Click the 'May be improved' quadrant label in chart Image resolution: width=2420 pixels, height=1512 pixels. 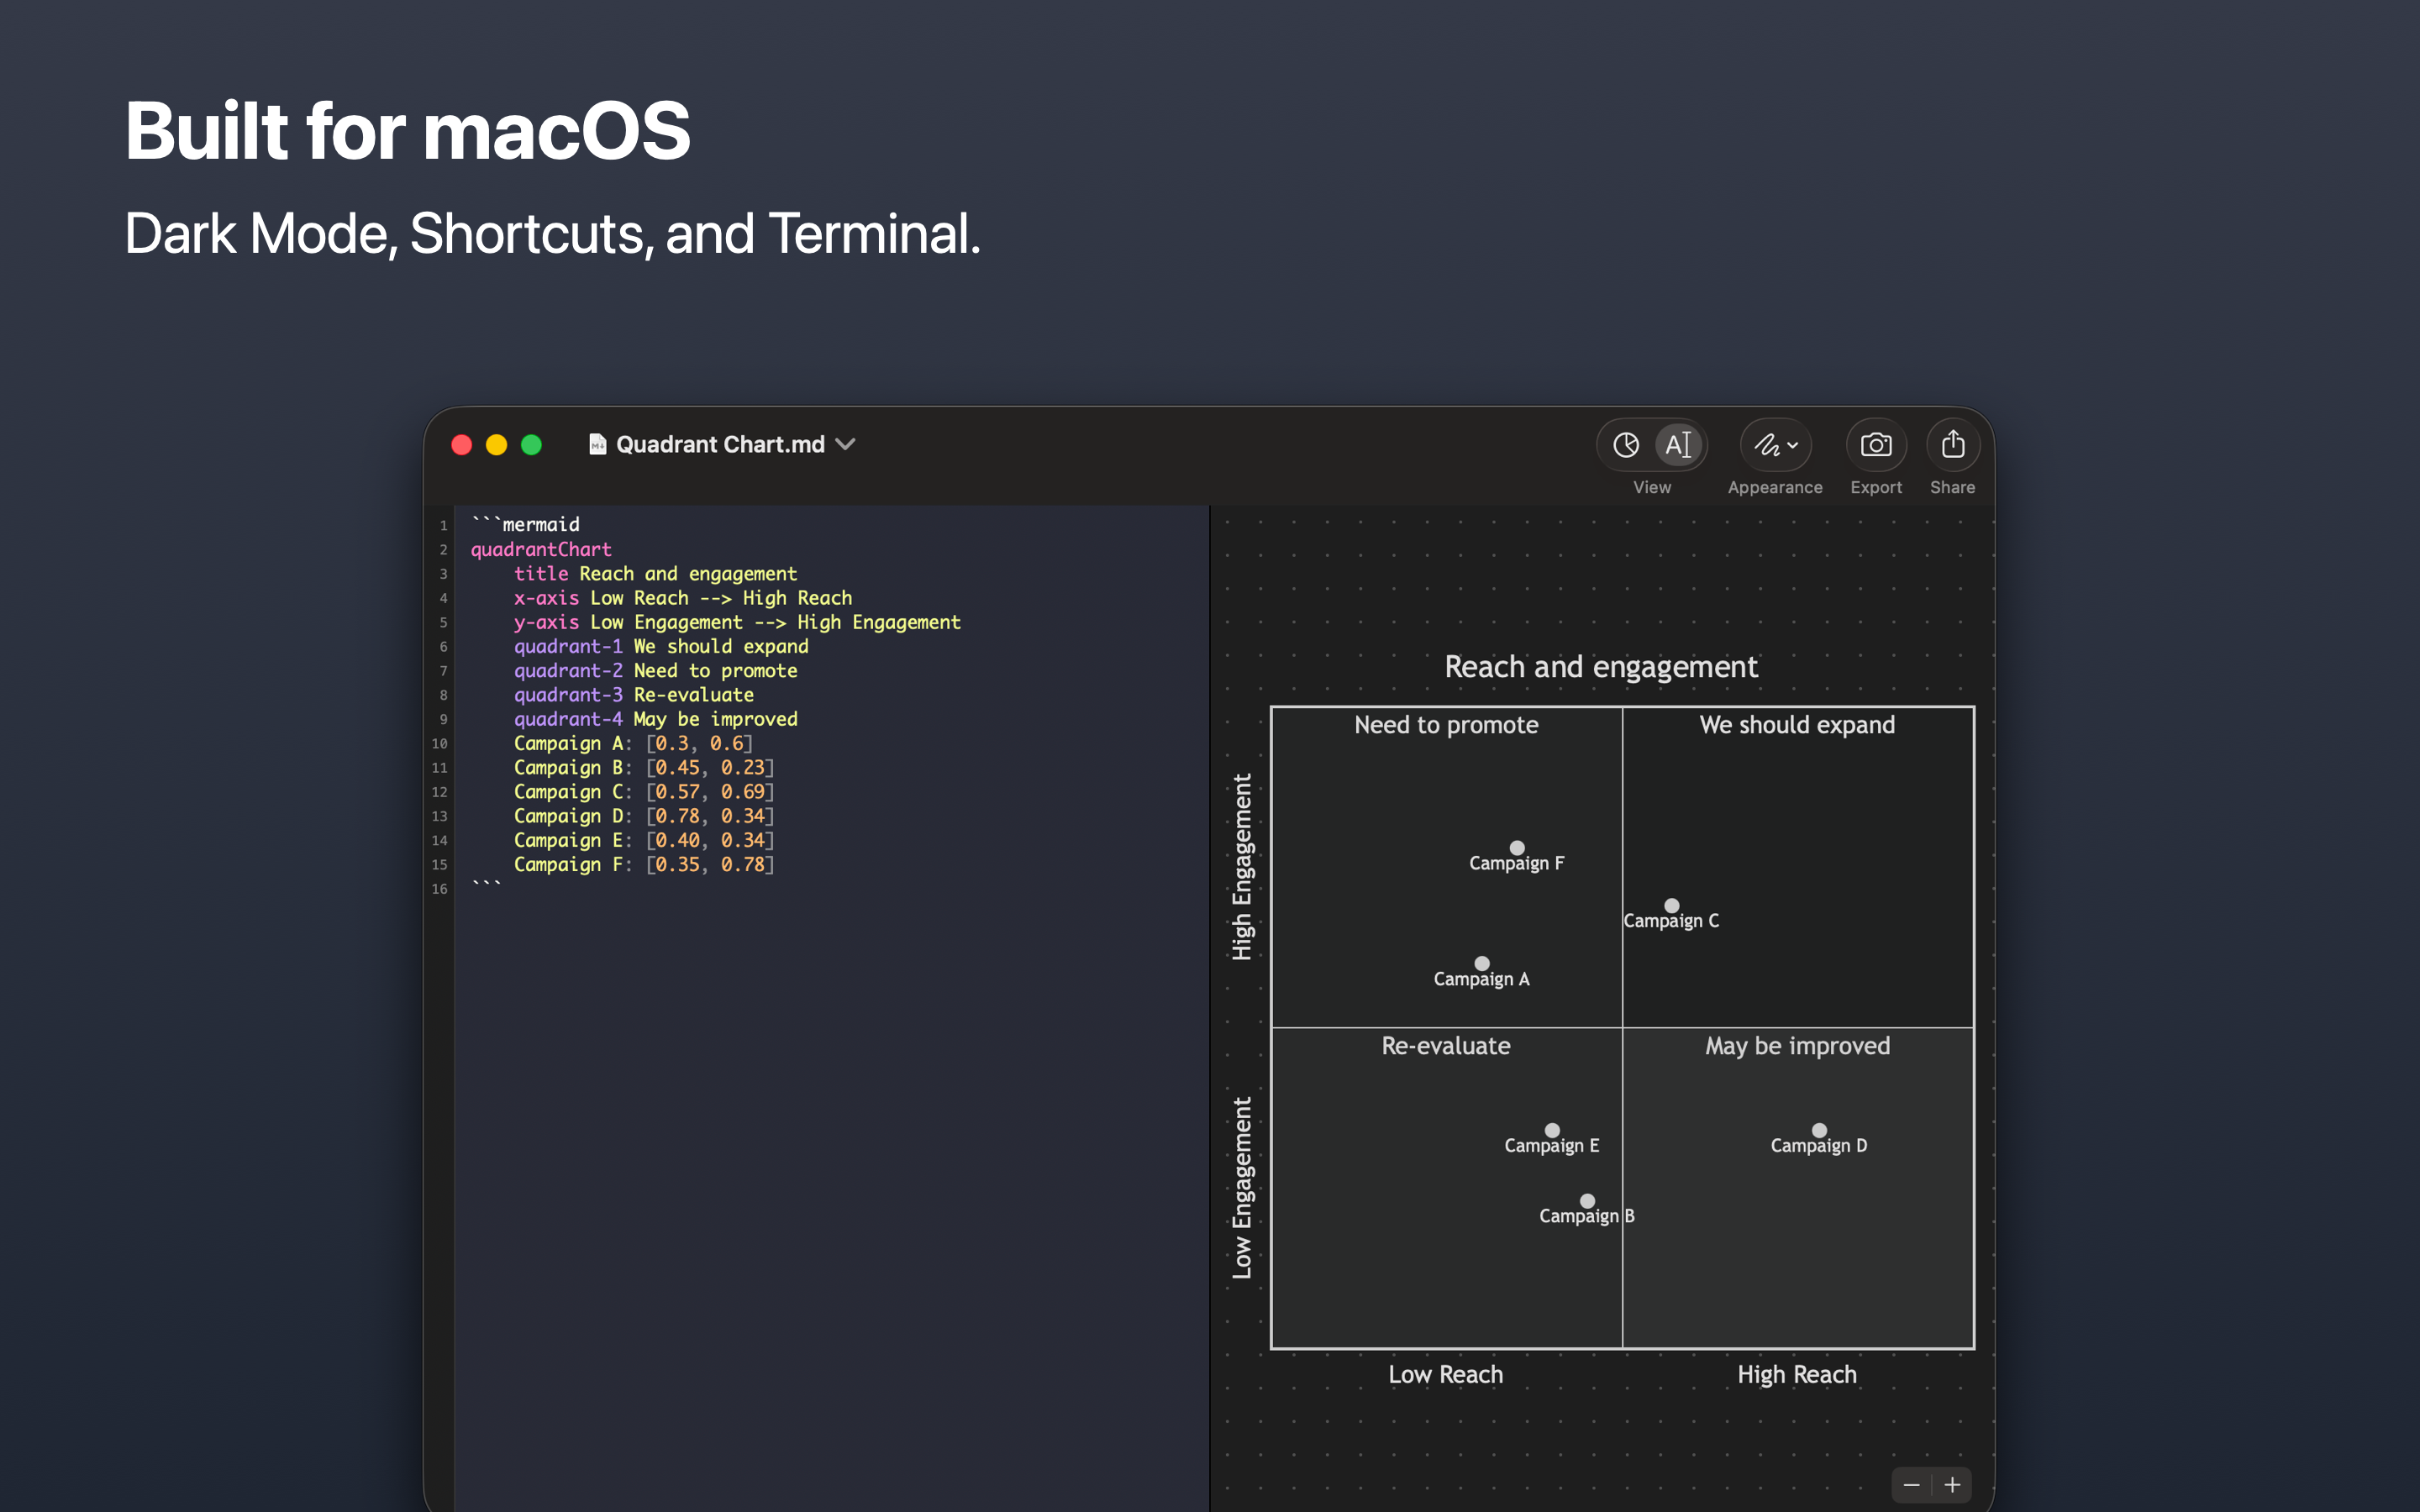pos(1797,1046)
